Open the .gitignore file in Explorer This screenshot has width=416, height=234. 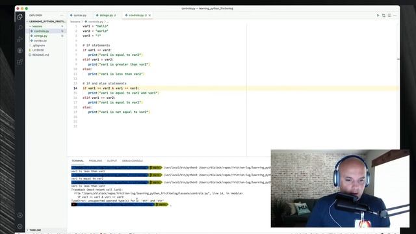(46, 45)
